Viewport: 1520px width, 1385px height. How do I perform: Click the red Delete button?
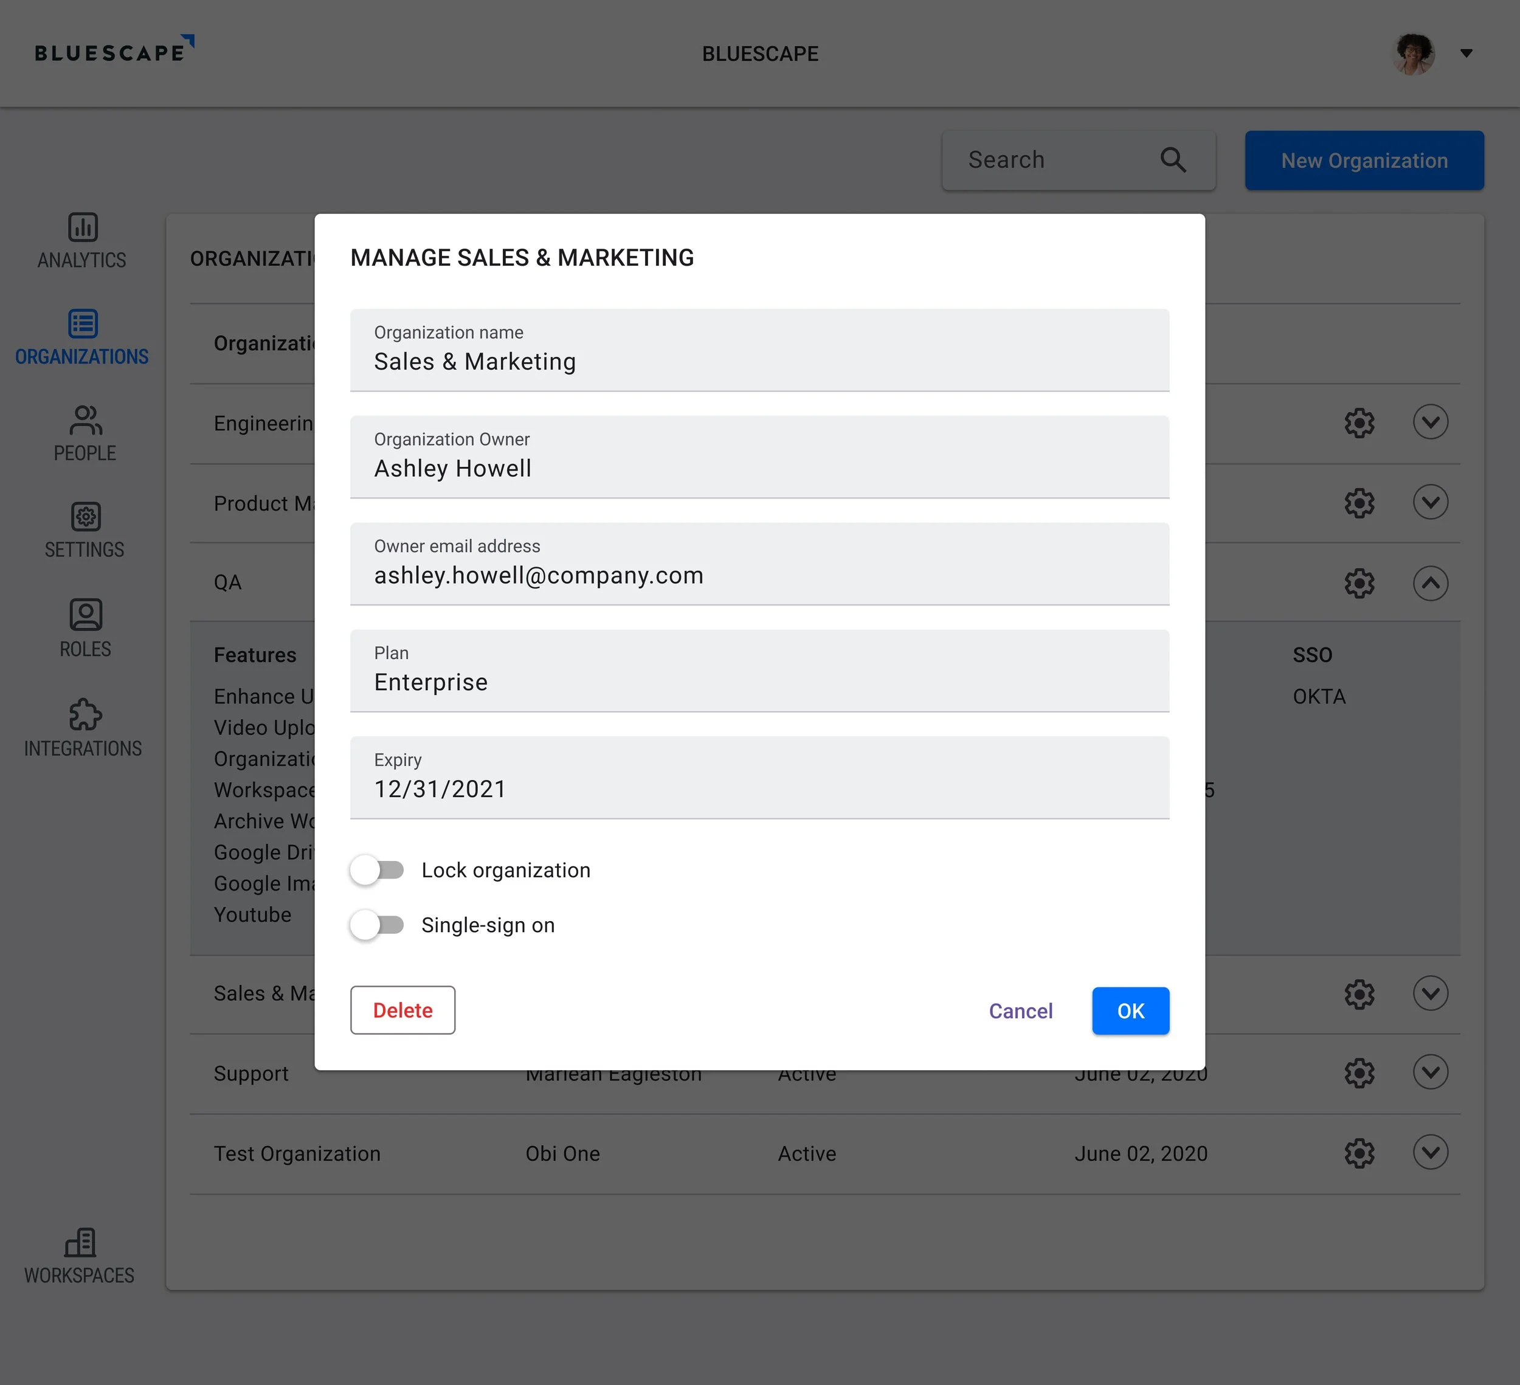click(402, 1010)
